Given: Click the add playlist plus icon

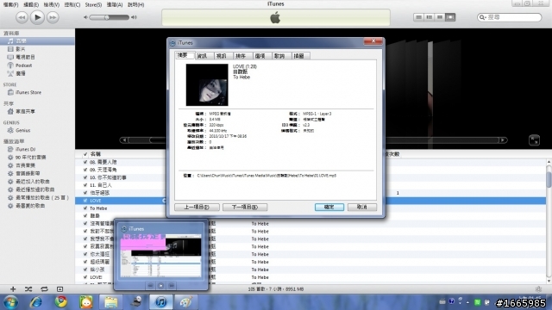Looking at the screenshot, I should [13, 289].
